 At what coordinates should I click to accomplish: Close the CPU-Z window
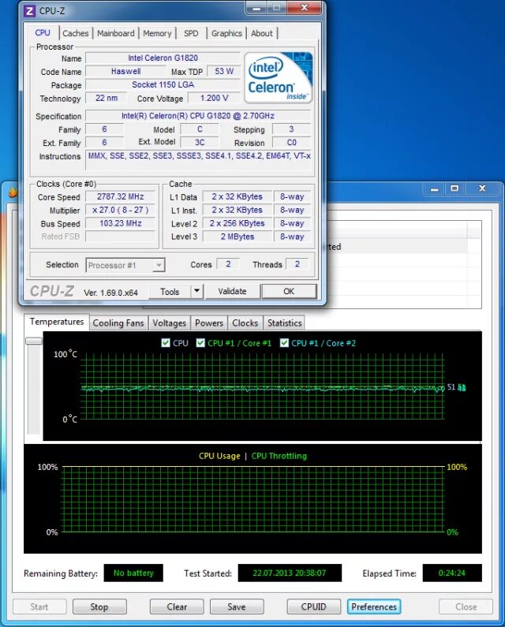coord(305,8)
